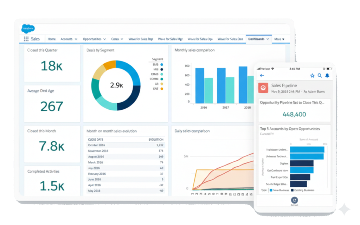This screenshot has width=360, height=225.
Task: Open the Wave for Sales Rep tab
Action: (141, 39)
